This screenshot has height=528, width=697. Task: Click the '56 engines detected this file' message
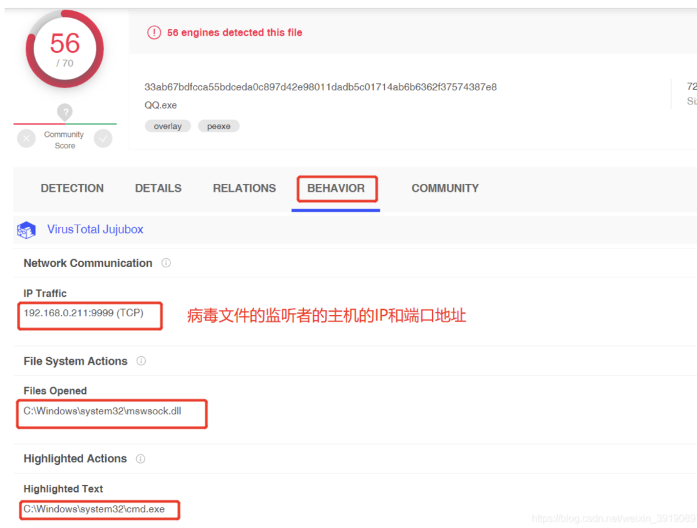(x=235, y=32)
